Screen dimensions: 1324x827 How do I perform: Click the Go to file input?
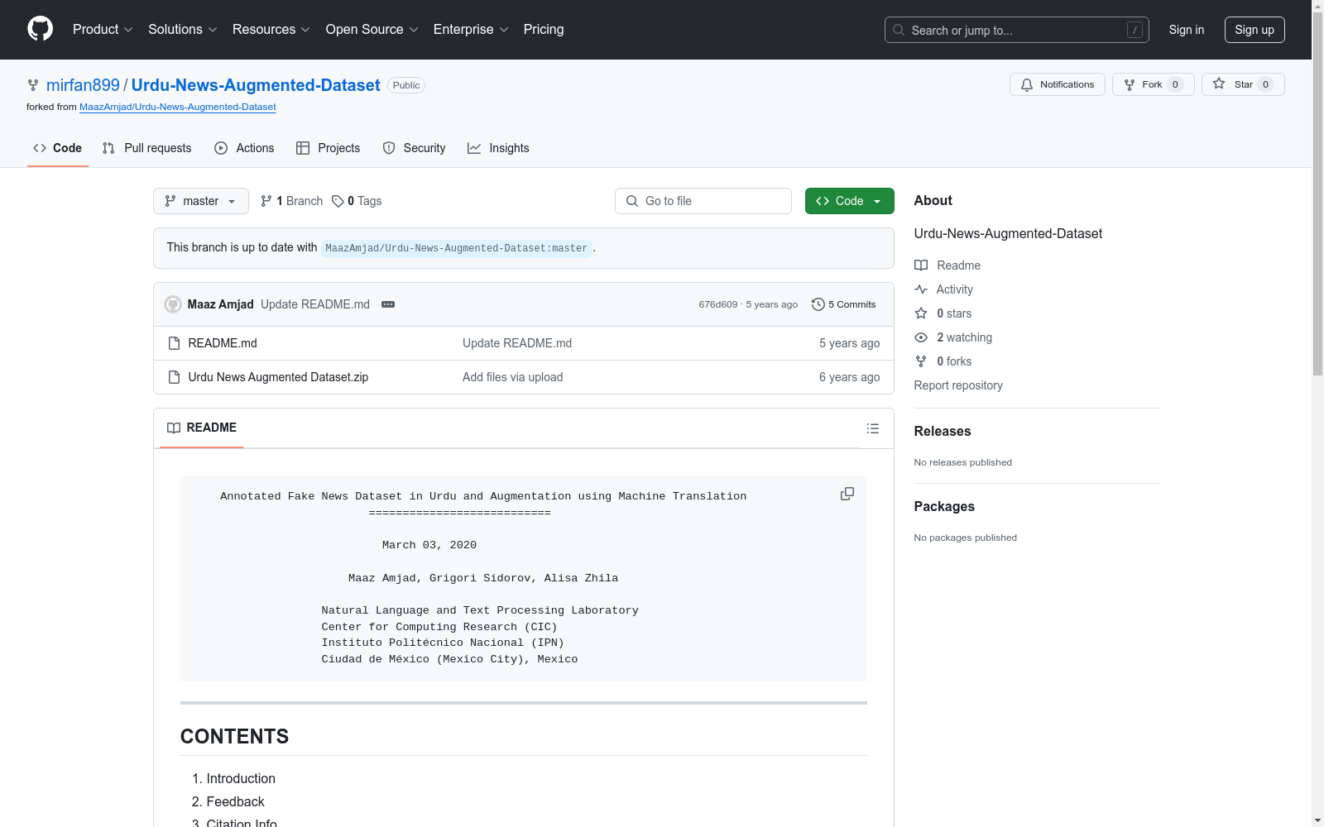pyautogui.click(x=703, y=201)
